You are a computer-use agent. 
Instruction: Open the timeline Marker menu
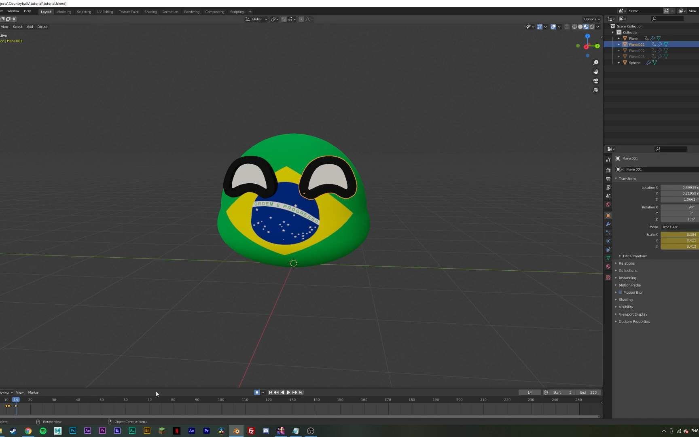(34, 392)
